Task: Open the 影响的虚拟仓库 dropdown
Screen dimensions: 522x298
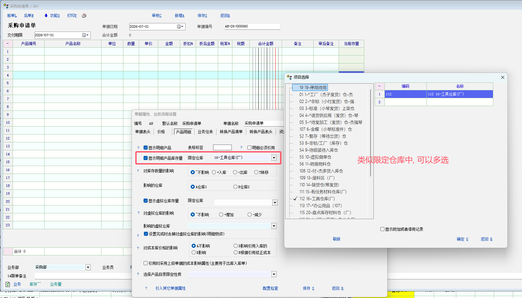Action: 274,226
